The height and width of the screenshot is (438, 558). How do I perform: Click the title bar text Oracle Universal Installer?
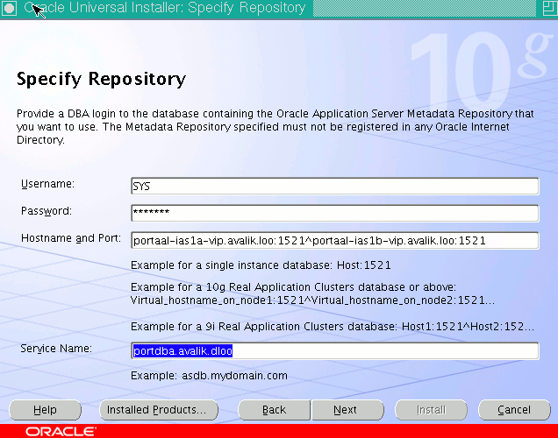coord(165,8)
